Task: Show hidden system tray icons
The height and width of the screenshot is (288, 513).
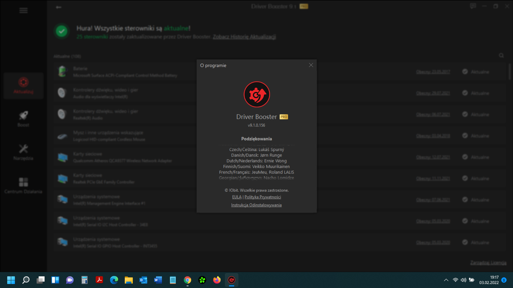Action: pyautogui.click(x=446, y=280)
